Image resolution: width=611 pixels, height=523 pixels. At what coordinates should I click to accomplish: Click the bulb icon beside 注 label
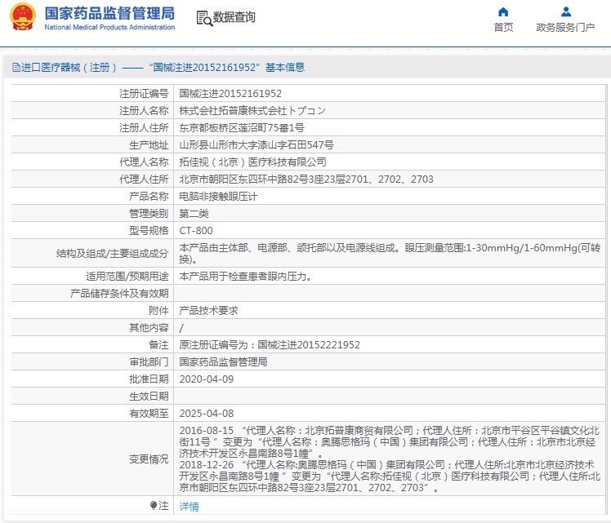(153, 506)
